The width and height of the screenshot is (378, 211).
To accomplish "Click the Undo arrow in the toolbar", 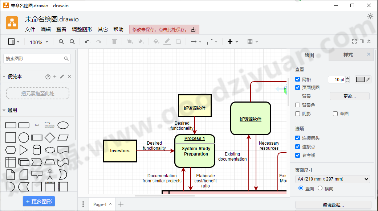I will click(x=88, y=42).
